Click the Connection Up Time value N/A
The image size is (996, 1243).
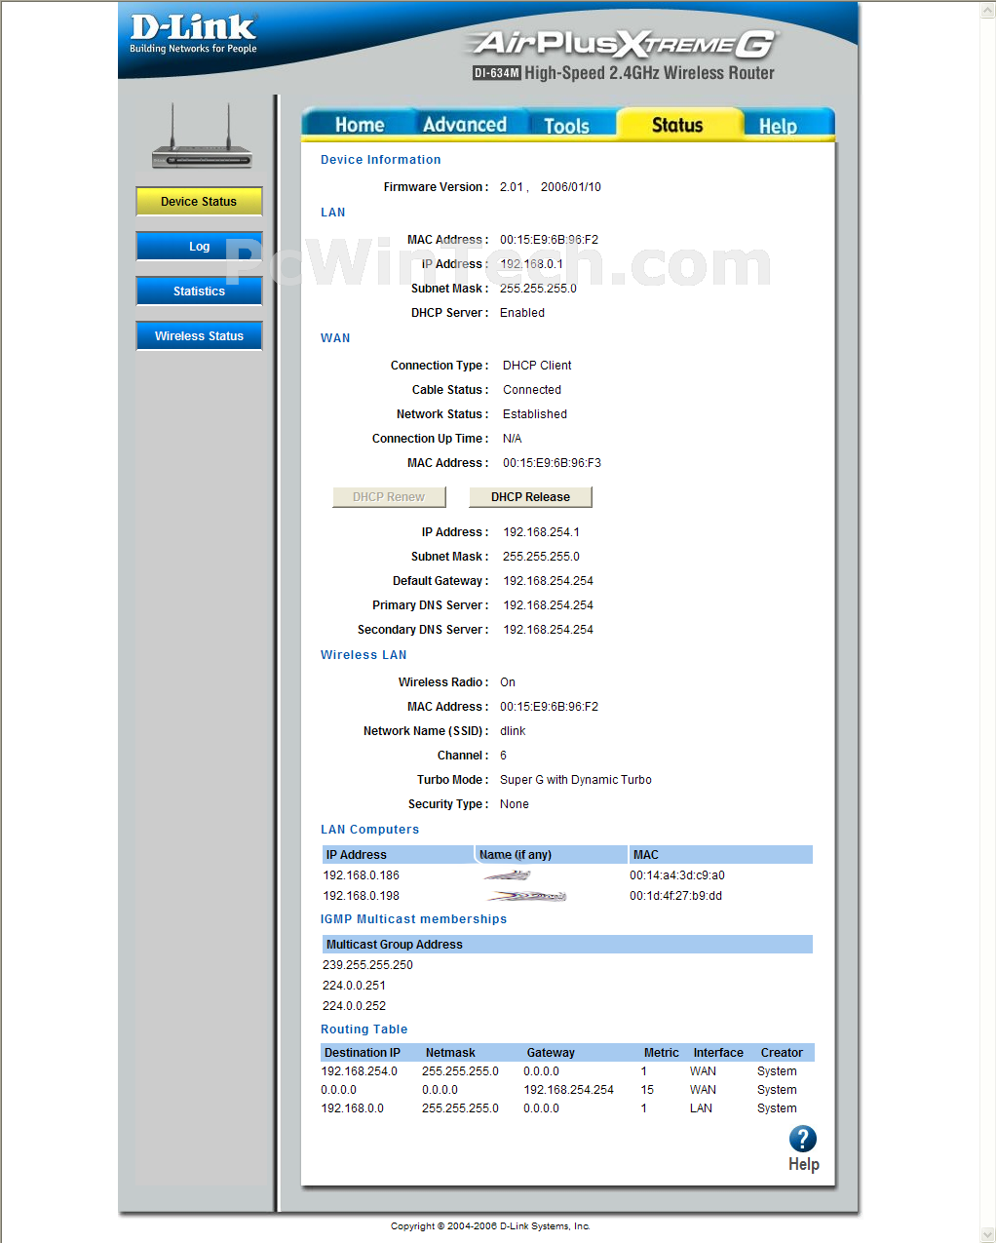[x=513, y=439]
